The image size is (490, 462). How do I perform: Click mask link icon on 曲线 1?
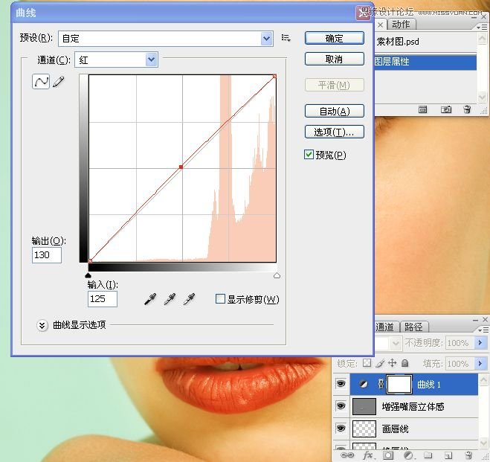(x=381, y=384)
